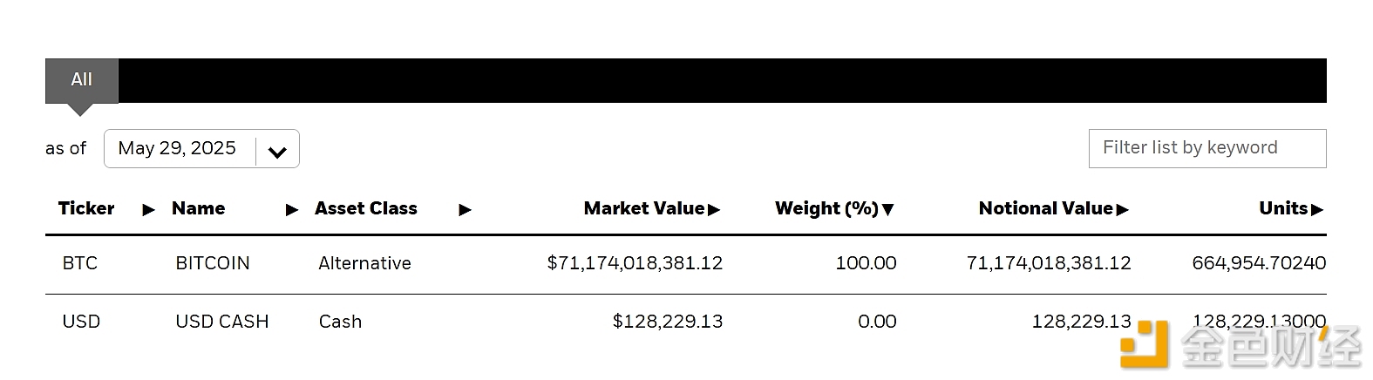
Task: Select the All tab
Action: pos(81,80)
